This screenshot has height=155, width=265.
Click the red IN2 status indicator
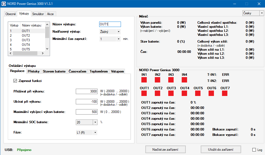tap(157, 80)
